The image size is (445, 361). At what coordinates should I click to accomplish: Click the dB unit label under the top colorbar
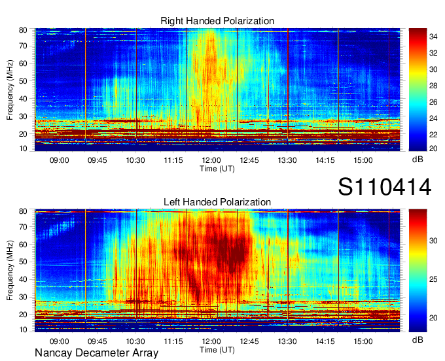pos(418,160)
